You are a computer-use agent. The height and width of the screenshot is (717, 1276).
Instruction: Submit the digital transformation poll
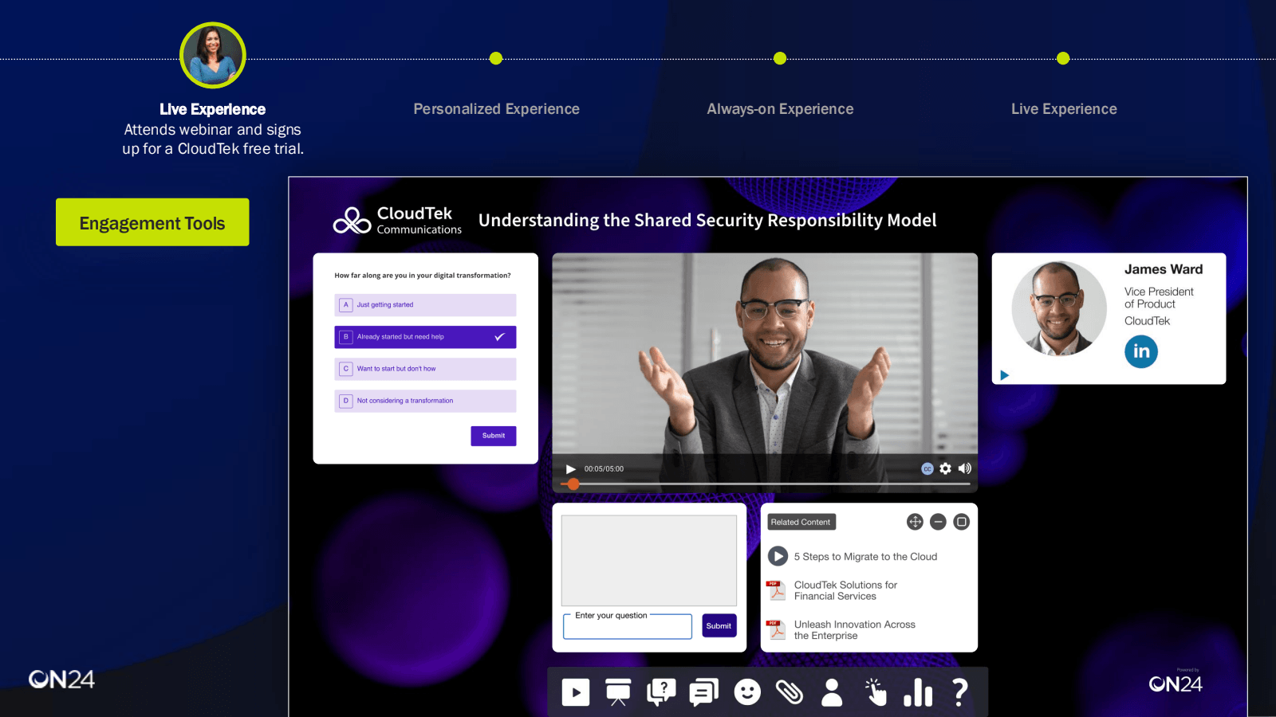point(494,436)
